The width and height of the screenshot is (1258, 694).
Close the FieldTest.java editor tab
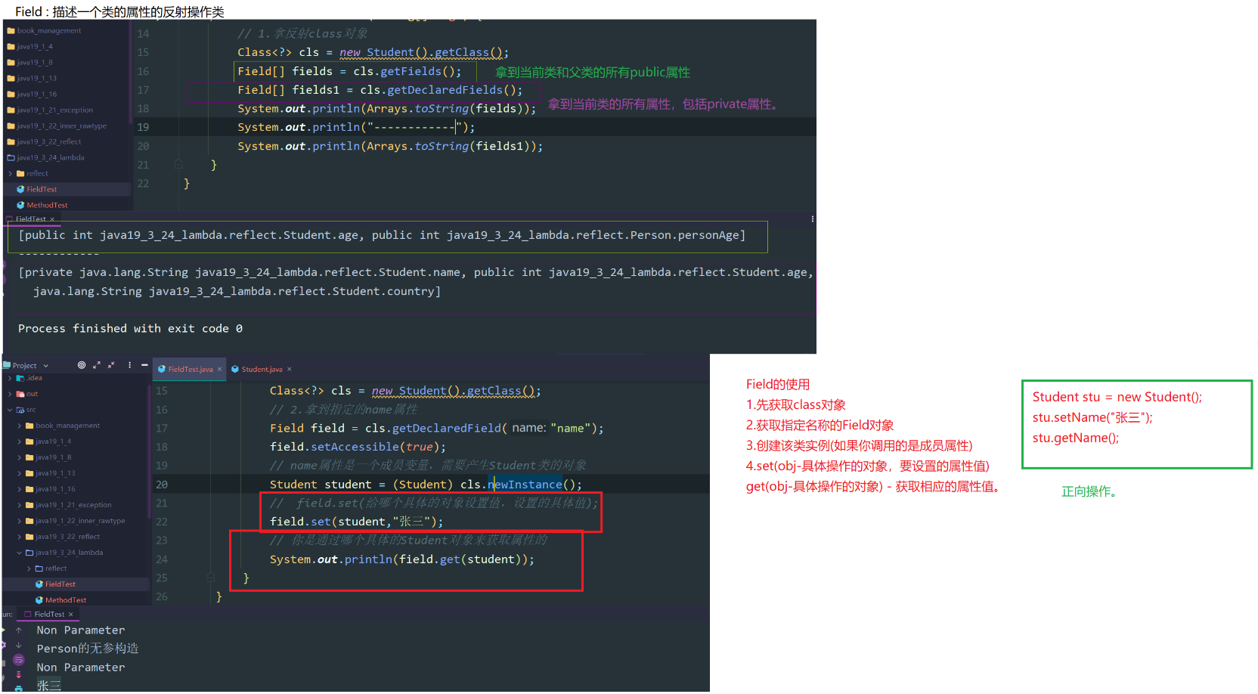click(x=219, y=370)
